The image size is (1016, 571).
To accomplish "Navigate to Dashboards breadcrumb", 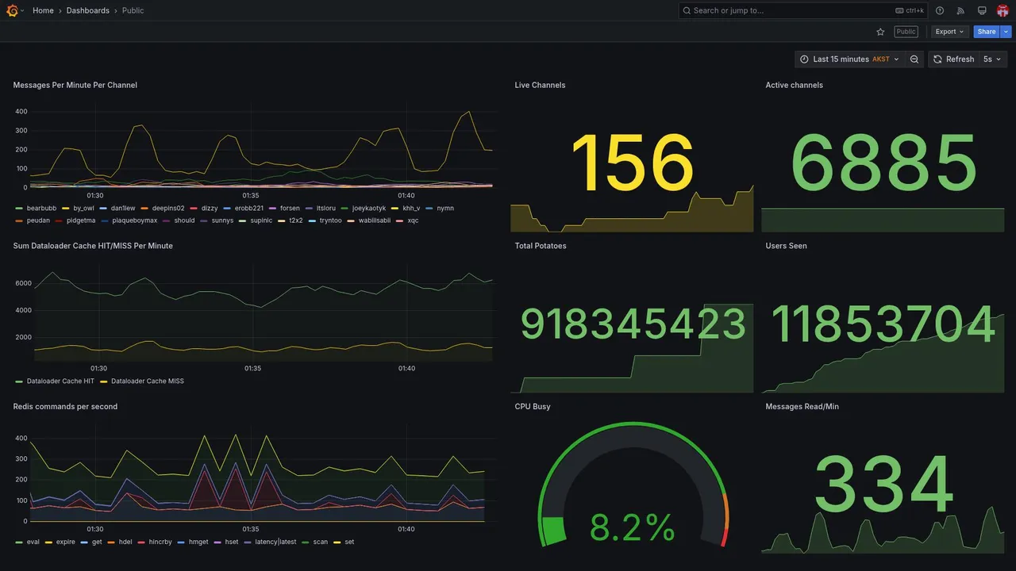I will (x=88, y=10).
